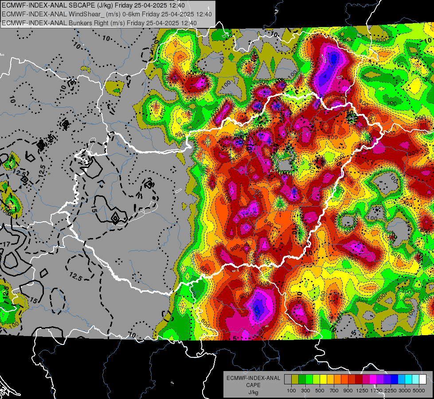Select the dark red legend swatch before 1250

click(x=359, y=379)
